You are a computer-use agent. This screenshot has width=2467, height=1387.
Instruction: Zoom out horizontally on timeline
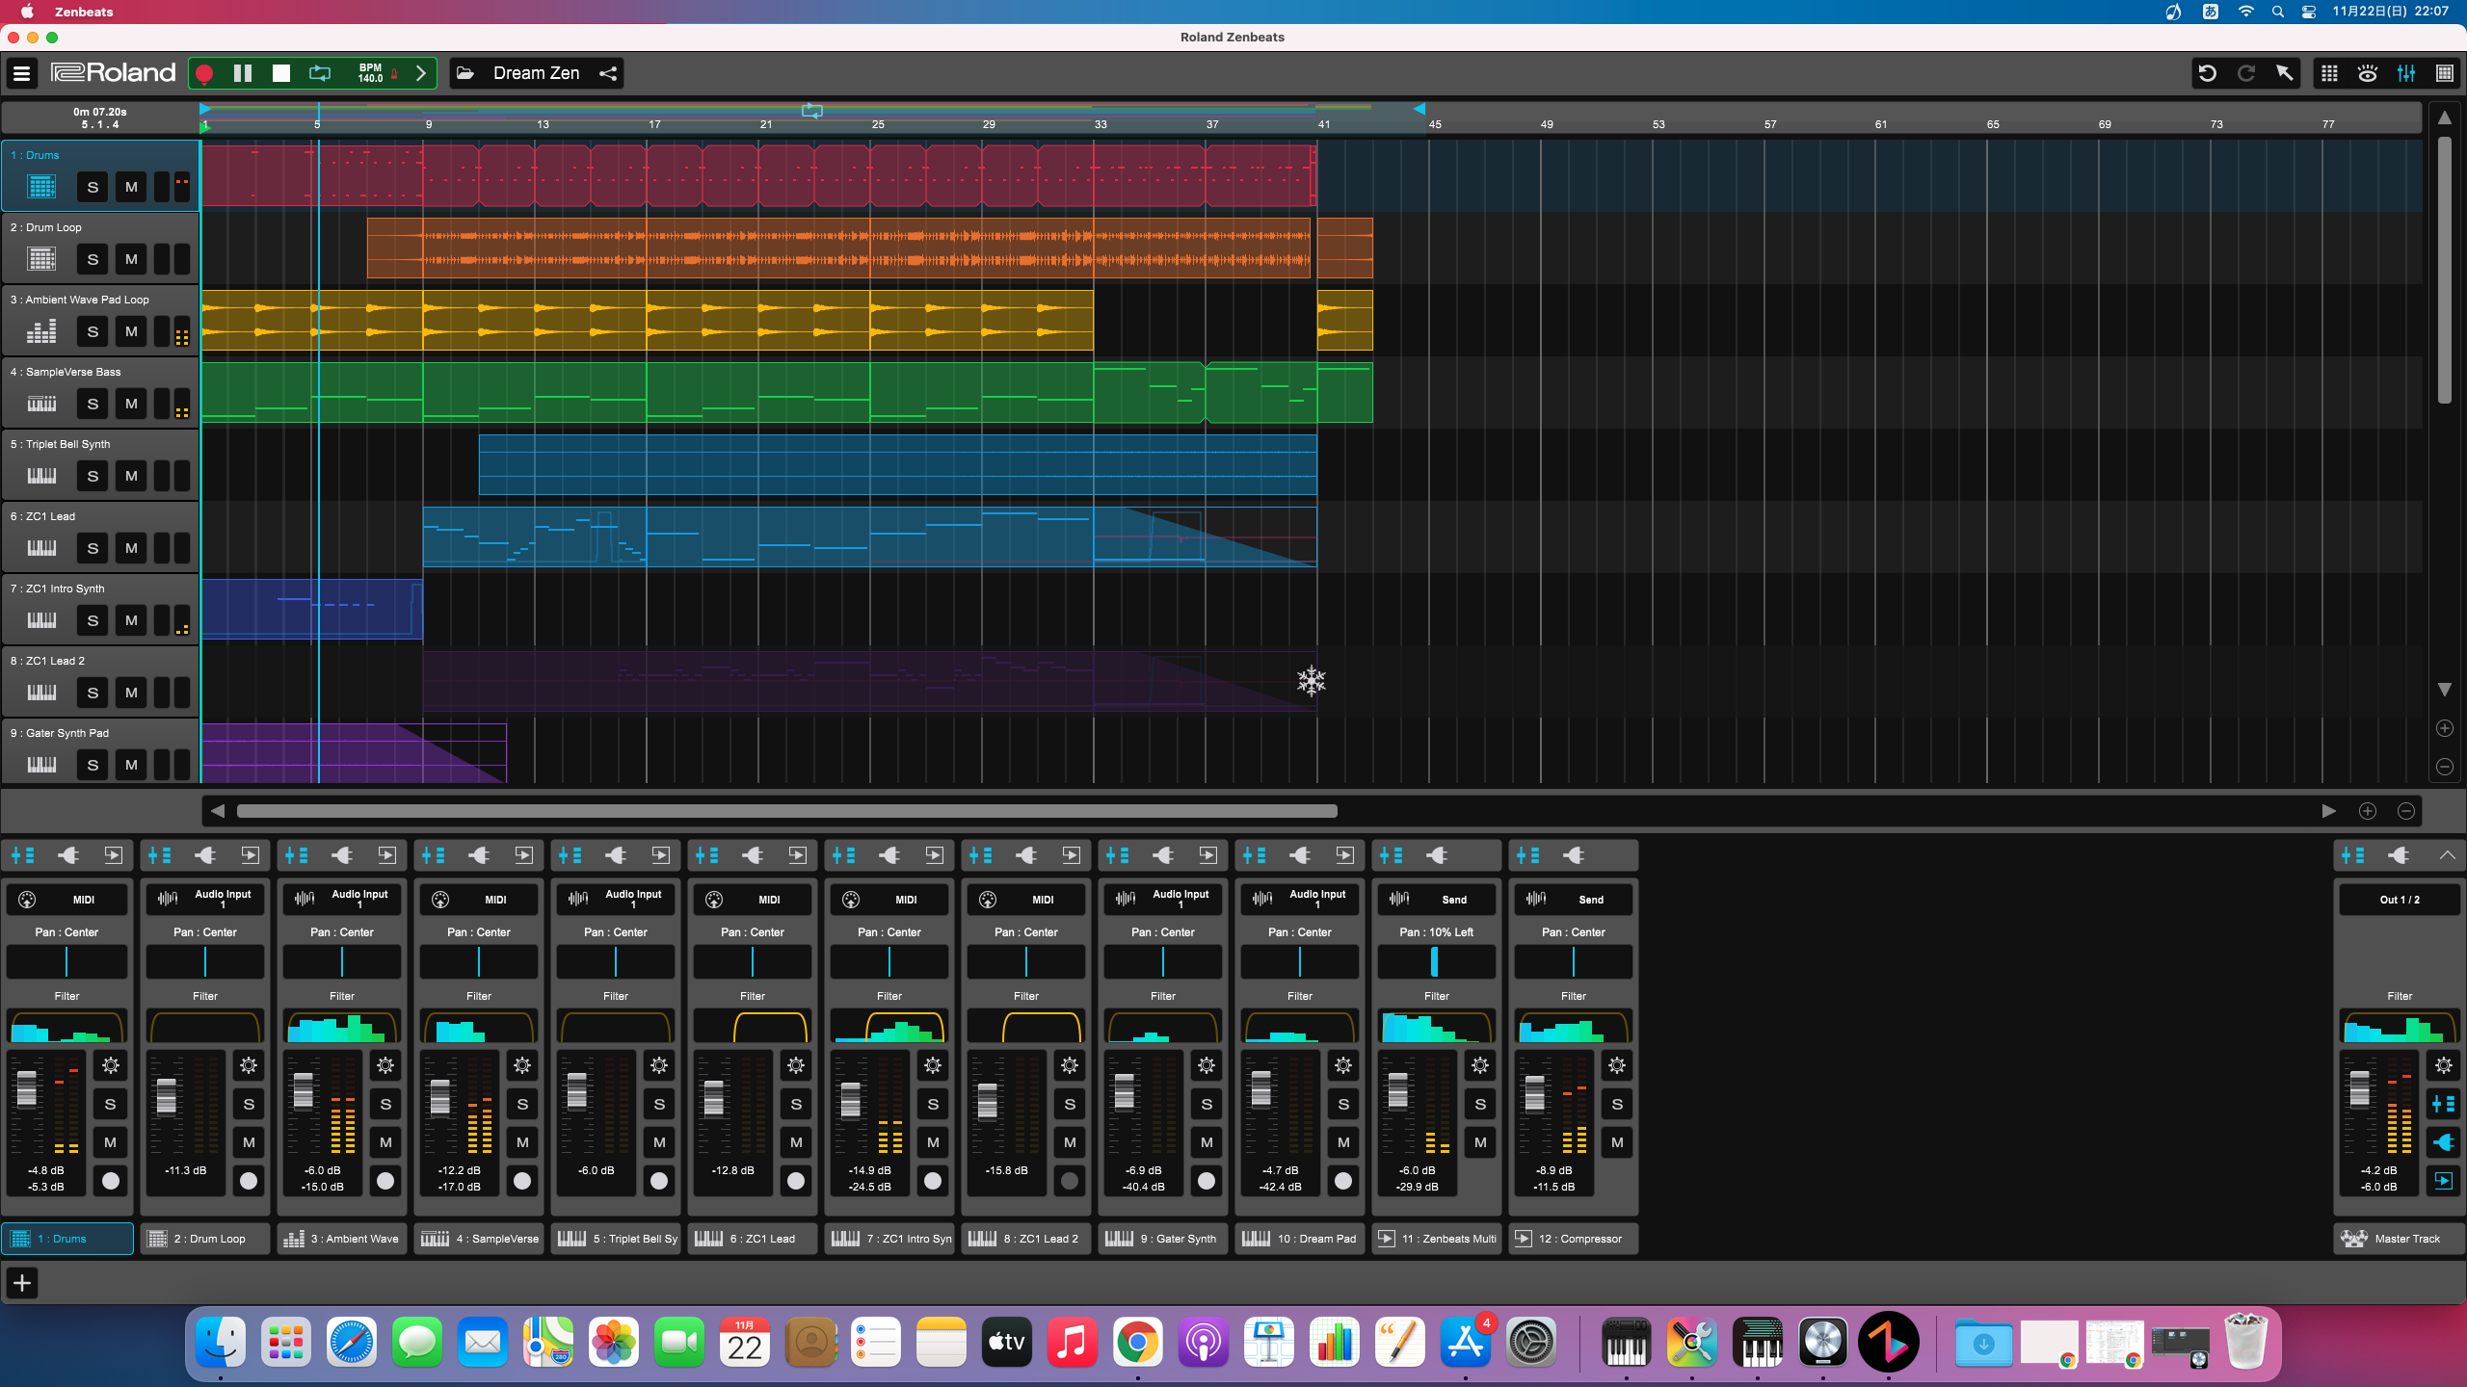2406,811
